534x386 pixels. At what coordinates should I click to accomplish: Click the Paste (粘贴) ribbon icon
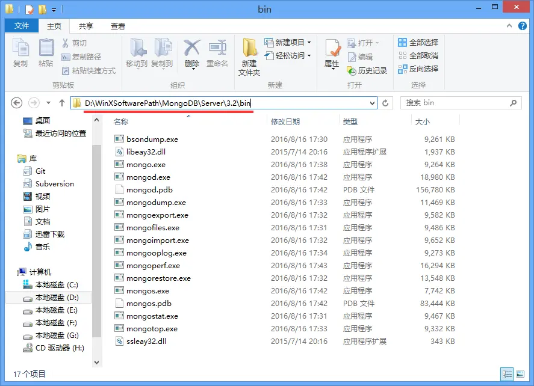46,47
